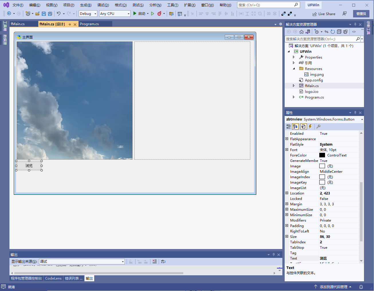Click Send to Back layout icon

290,13
